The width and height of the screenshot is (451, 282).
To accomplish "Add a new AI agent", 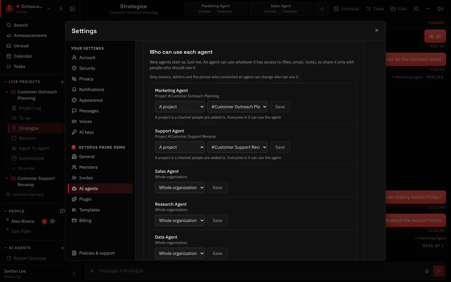I will pos(62,248).
